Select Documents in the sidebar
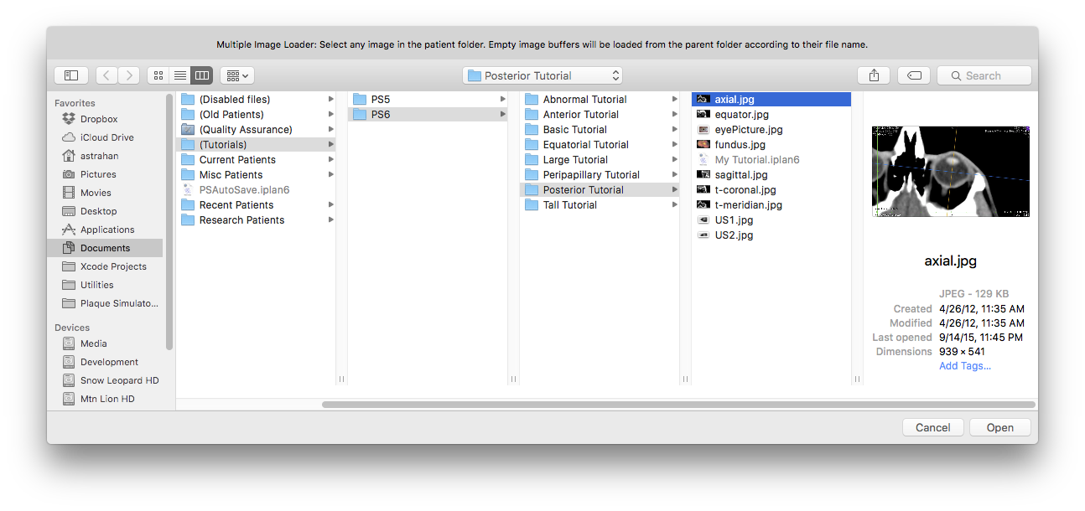 (105, 248)
